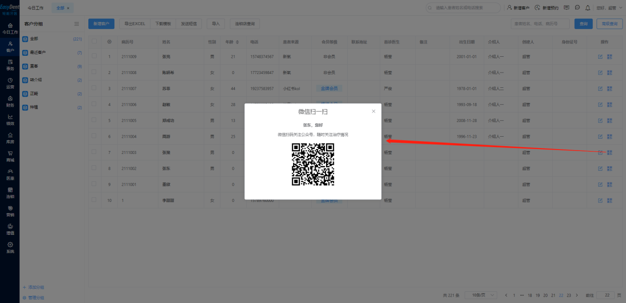Open 高级查询 advanced search
The image size is (626, 303).
tap(609, 24)
